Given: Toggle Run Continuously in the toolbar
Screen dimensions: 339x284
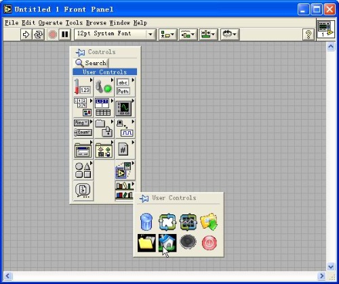Looking at the screenshot, I should point(38,34).
